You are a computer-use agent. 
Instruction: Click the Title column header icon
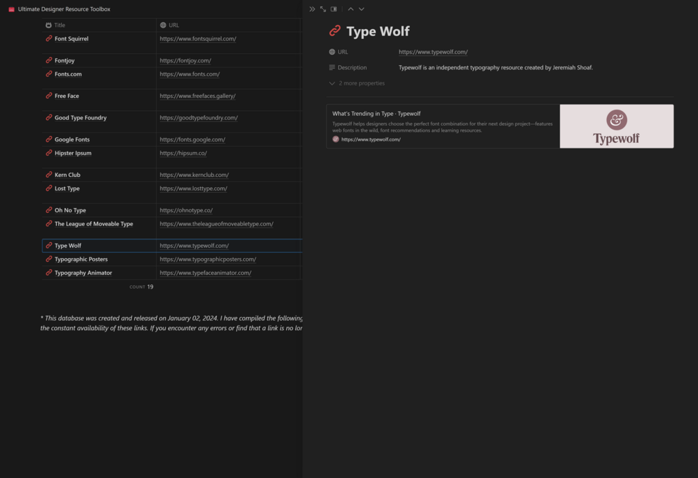coord(49,26)
